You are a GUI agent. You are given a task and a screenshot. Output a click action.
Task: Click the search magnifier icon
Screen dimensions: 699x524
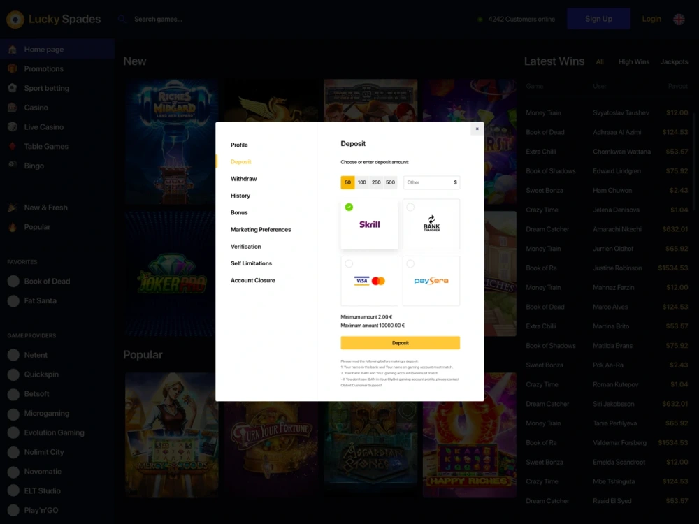[x=122, y=19]
